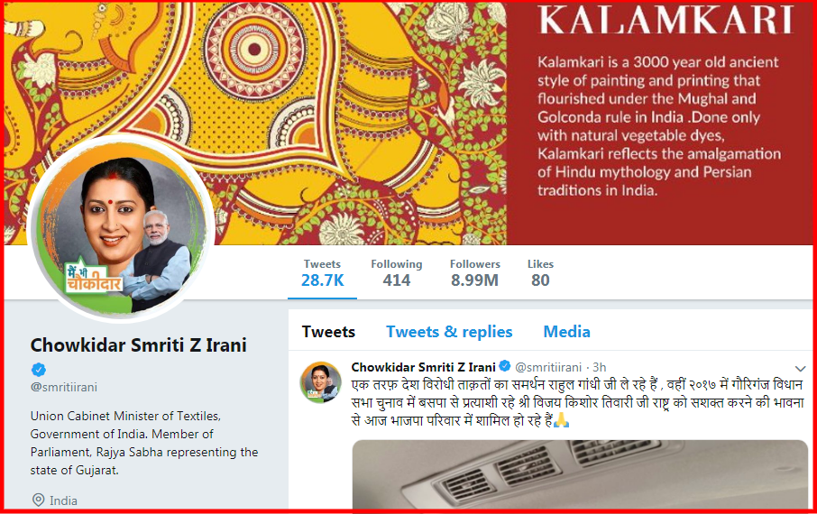Click the large profile picture avatar
The width and height of the screenshot is (817, 514).
coord(122,229)
